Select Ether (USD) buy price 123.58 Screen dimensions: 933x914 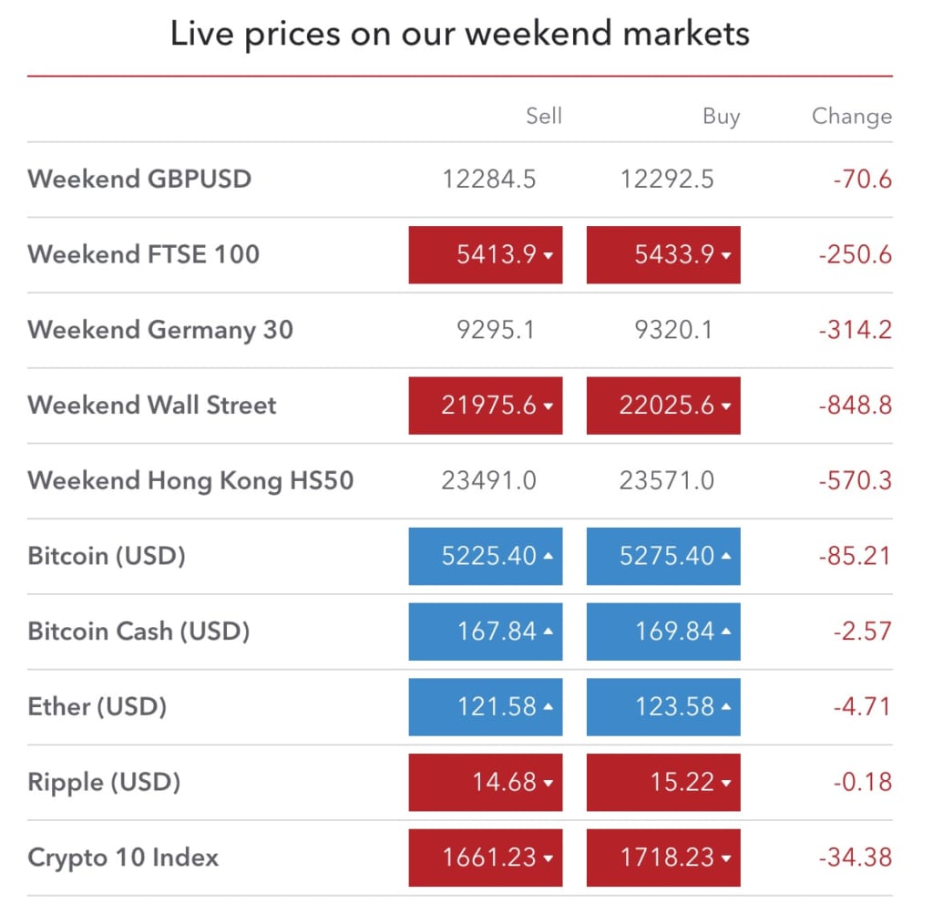click(663, 707)
